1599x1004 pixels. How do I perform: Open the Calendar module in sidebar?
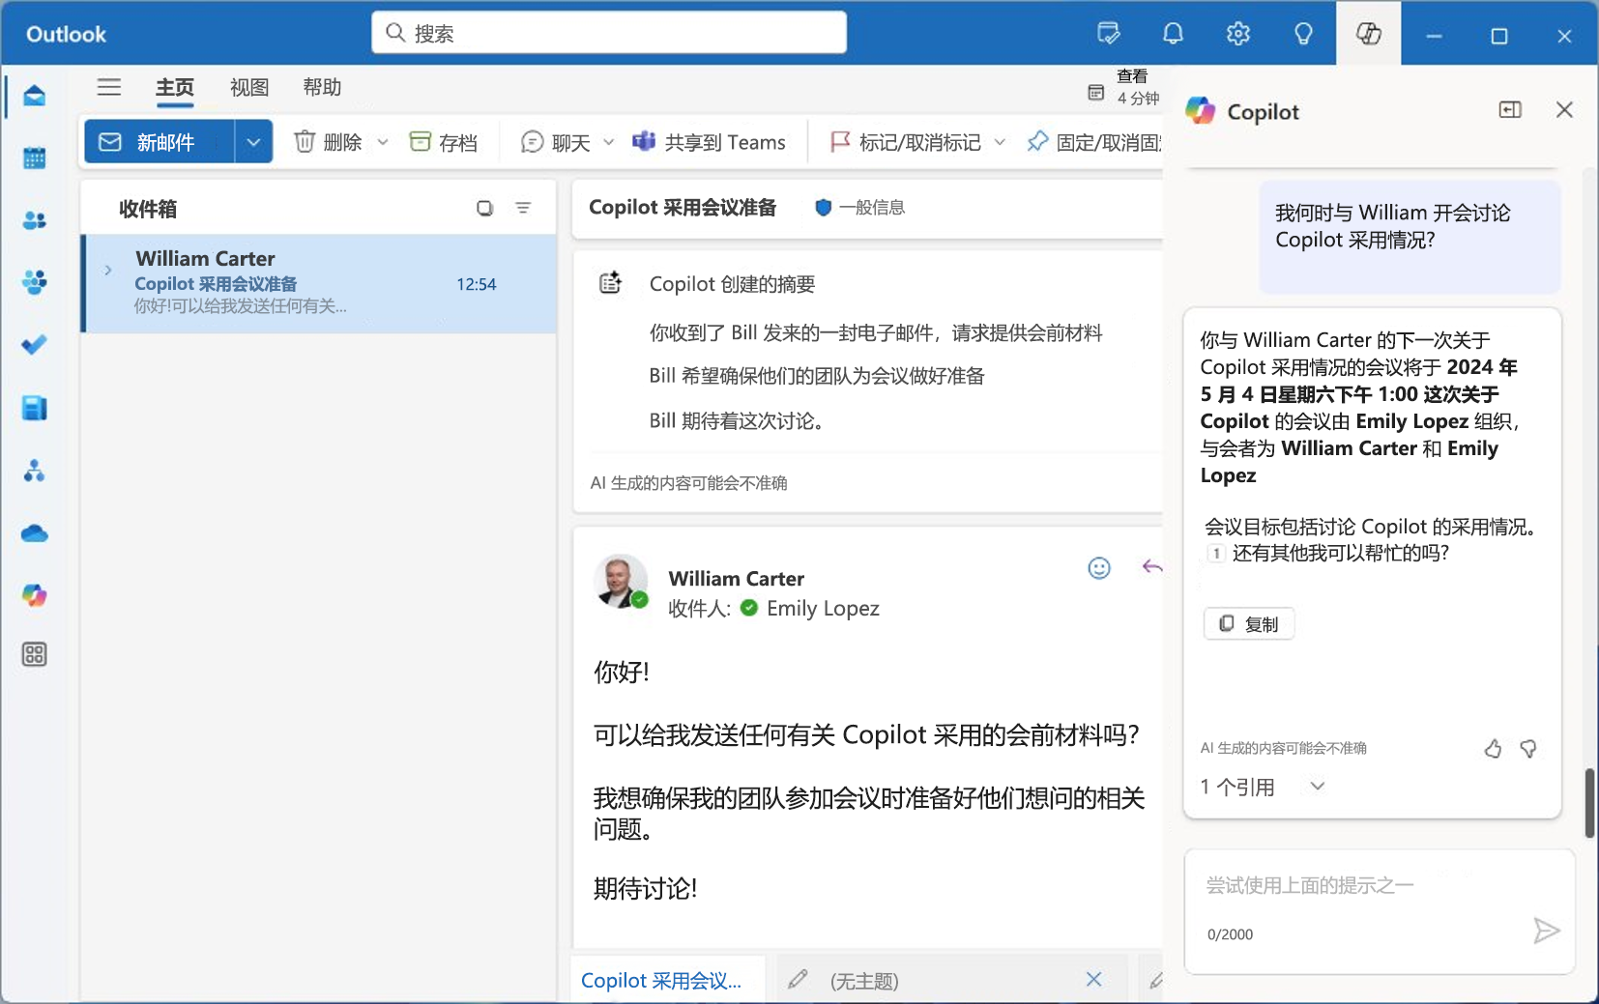pyautogui.click(x=35, y=158)
